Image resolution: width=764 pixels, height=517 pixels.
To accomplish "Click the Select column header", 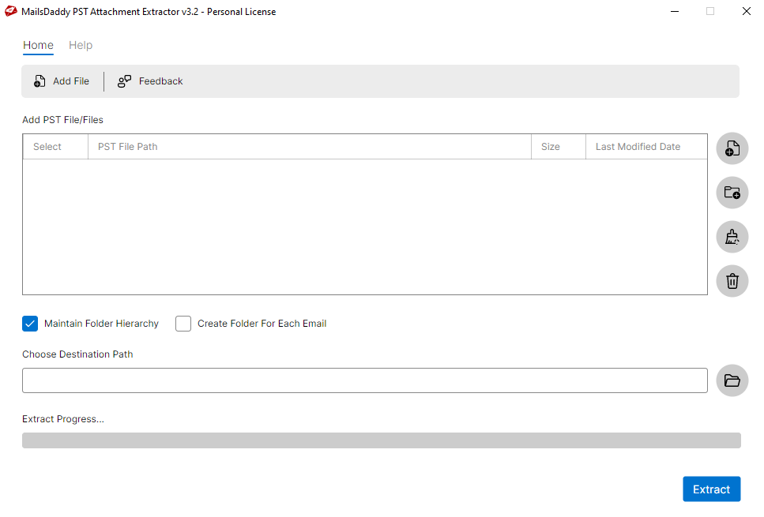I will pos(55,147).
